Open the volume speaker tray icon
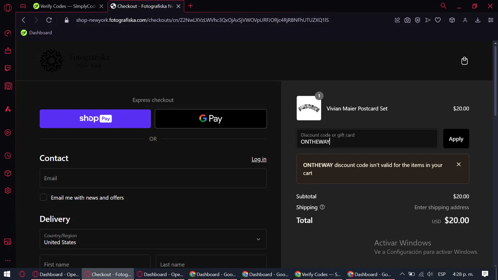The height and width of the screenshot is (280, 498). [x=430, y=274]
